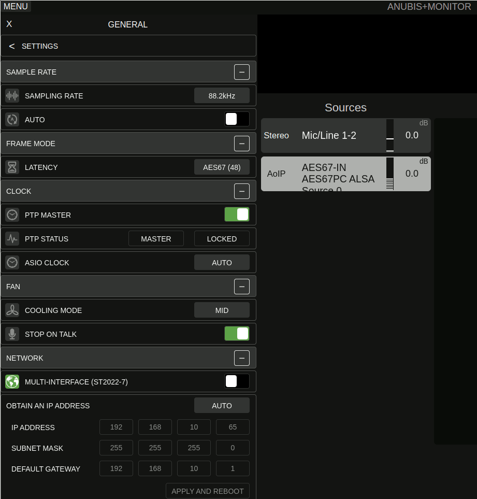Collapse the Frame Mode section

coord(242,144)
